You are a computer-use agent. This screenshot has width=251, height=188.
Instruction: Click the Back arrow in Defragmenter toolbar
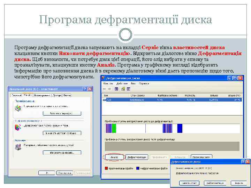click(x=104, y=89)
